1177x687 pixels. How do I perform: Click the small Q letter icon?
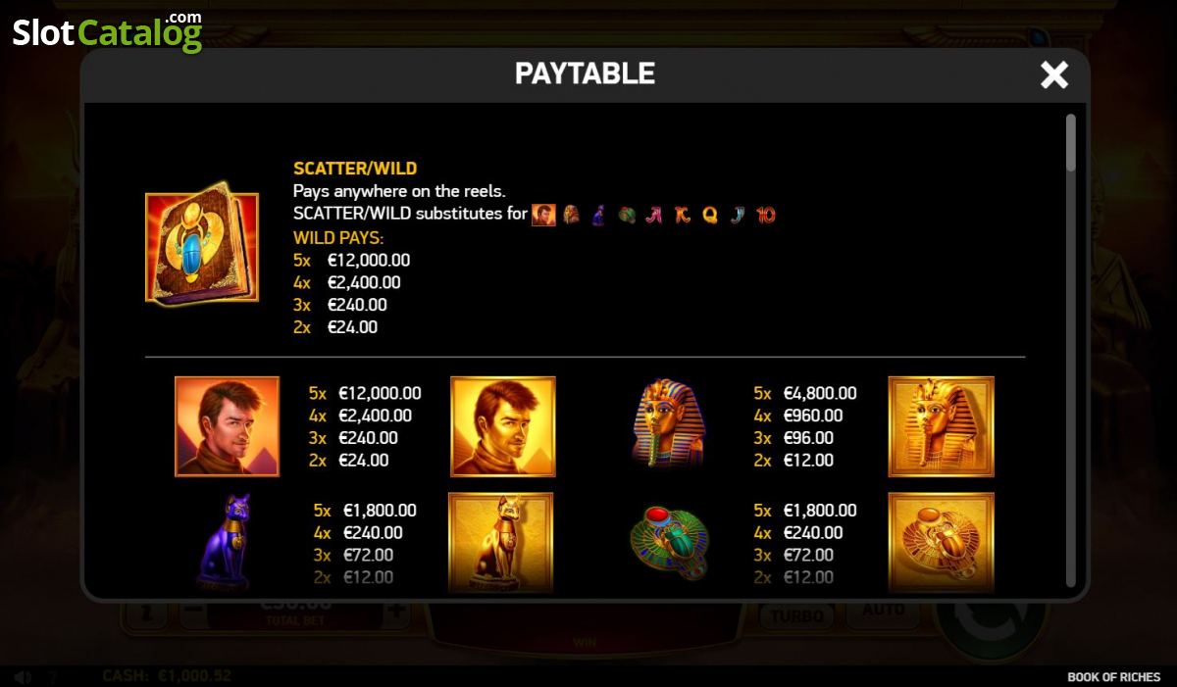710,215
